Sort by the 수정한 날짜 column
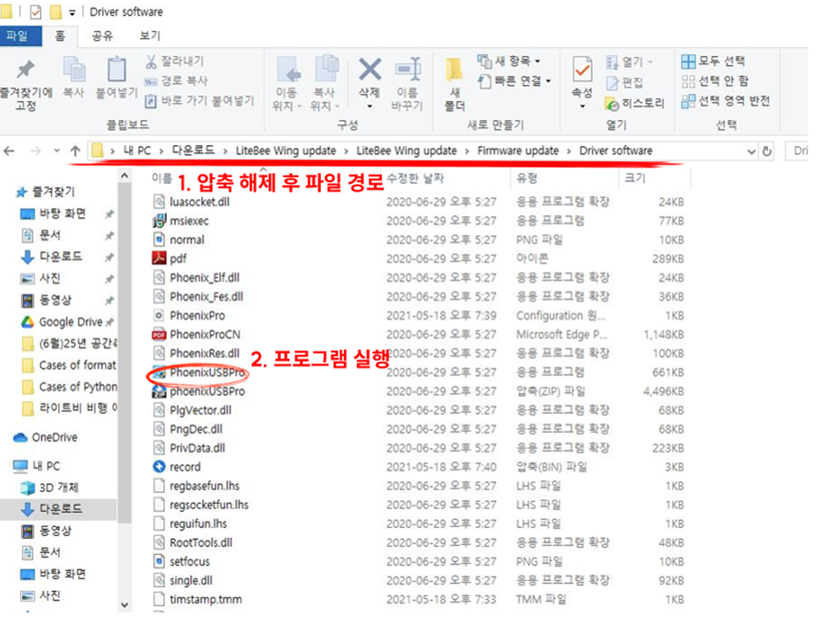 415,178
